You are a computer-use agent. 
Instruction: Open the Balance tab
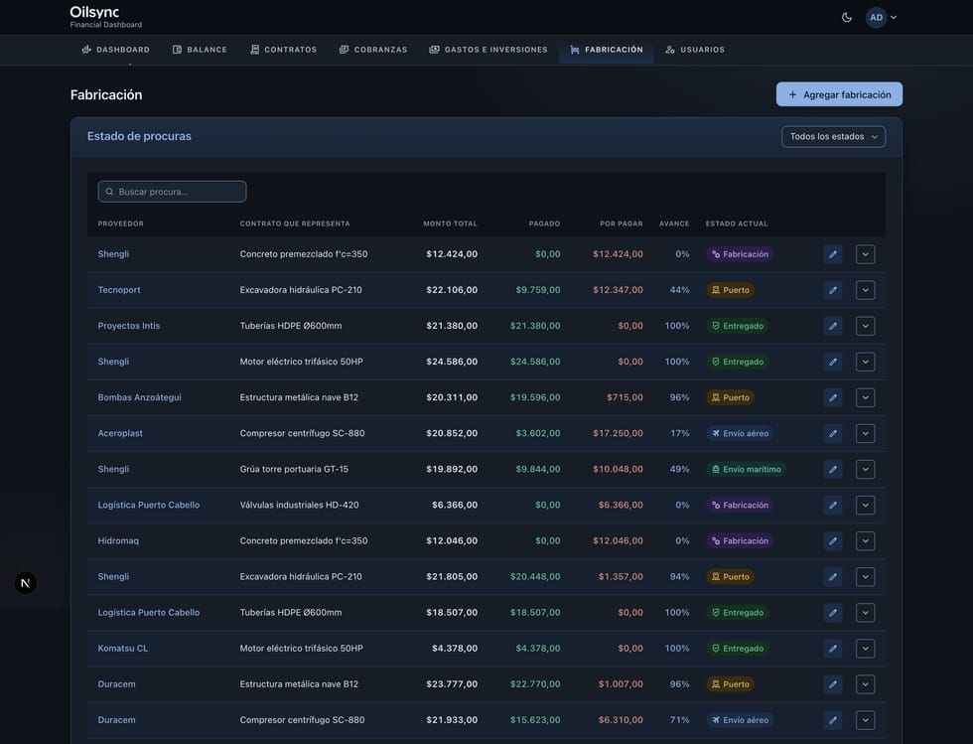click(200, 50)
